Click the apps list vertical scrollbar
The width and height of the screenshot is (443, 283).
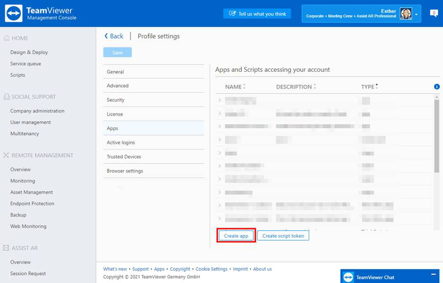click(x=437, y=136)
